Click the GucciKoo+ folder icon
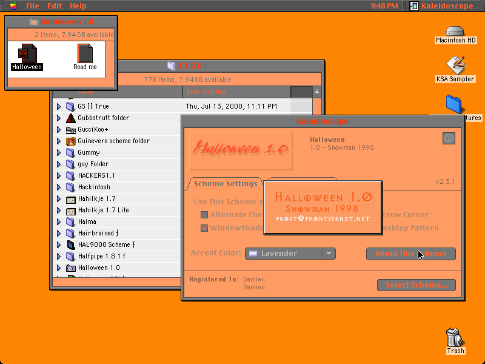The width and height of the screenshot is (485, 364). (71, 130)
